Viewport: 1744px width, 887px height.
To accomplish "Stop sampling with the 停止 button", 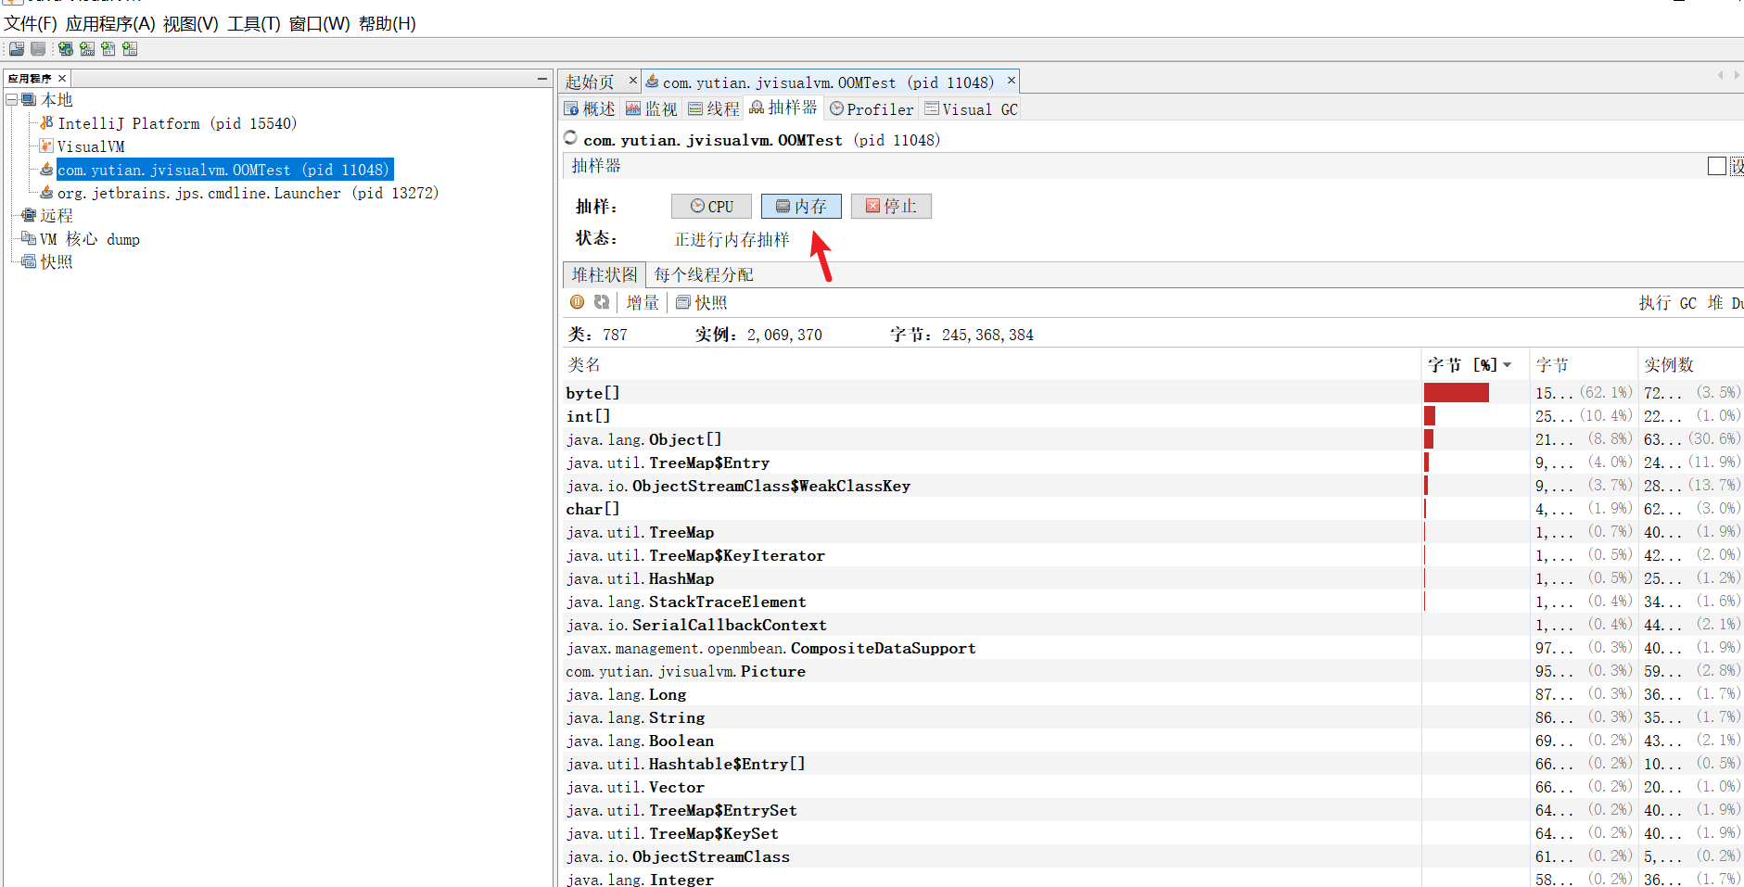I will coord(891,207).
